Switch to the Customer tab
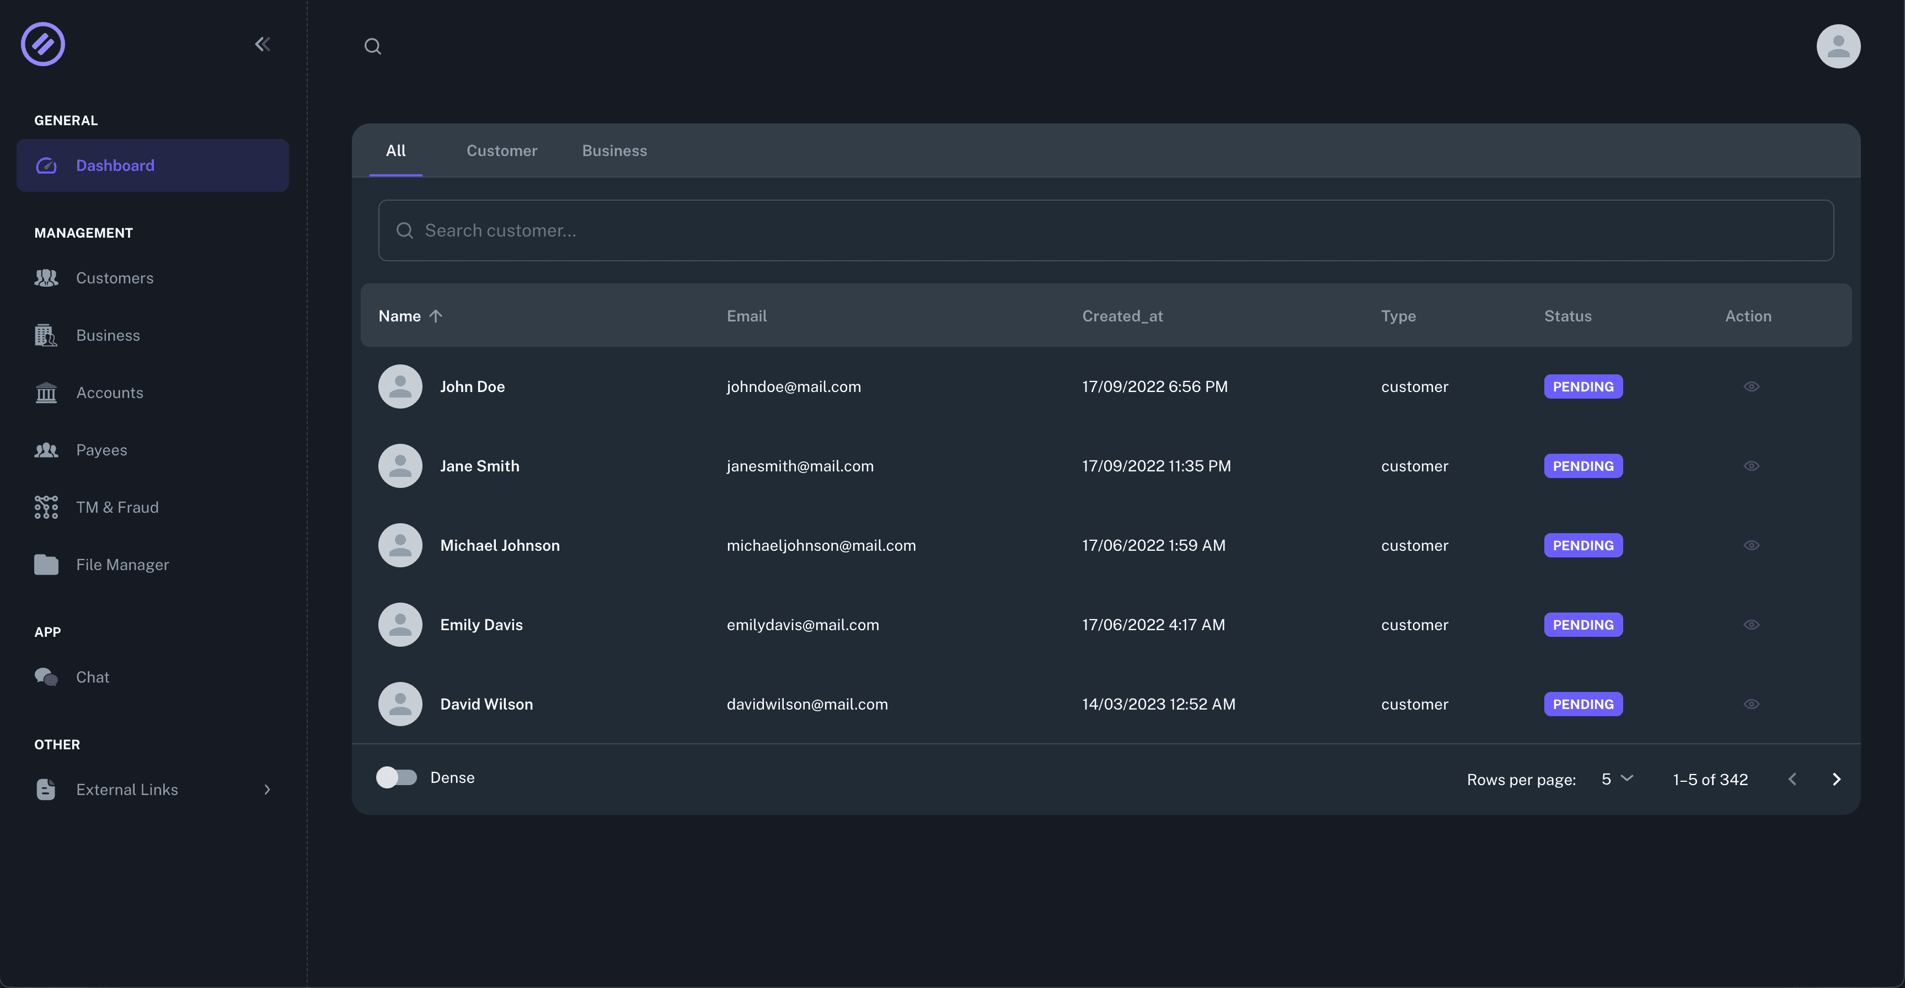1905x988 pixels. [501, 149]
